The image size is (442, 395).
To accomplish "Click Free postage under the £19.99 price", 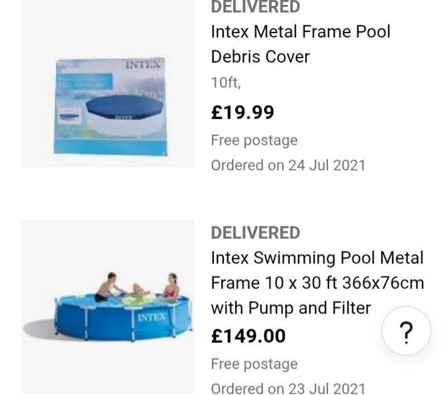I will [x=254, y=140].
